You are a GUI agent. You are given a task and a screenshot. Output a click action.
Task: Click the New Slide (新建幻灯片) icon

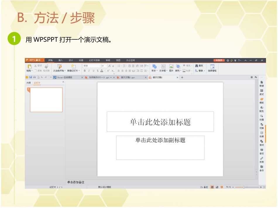(73, 67)
